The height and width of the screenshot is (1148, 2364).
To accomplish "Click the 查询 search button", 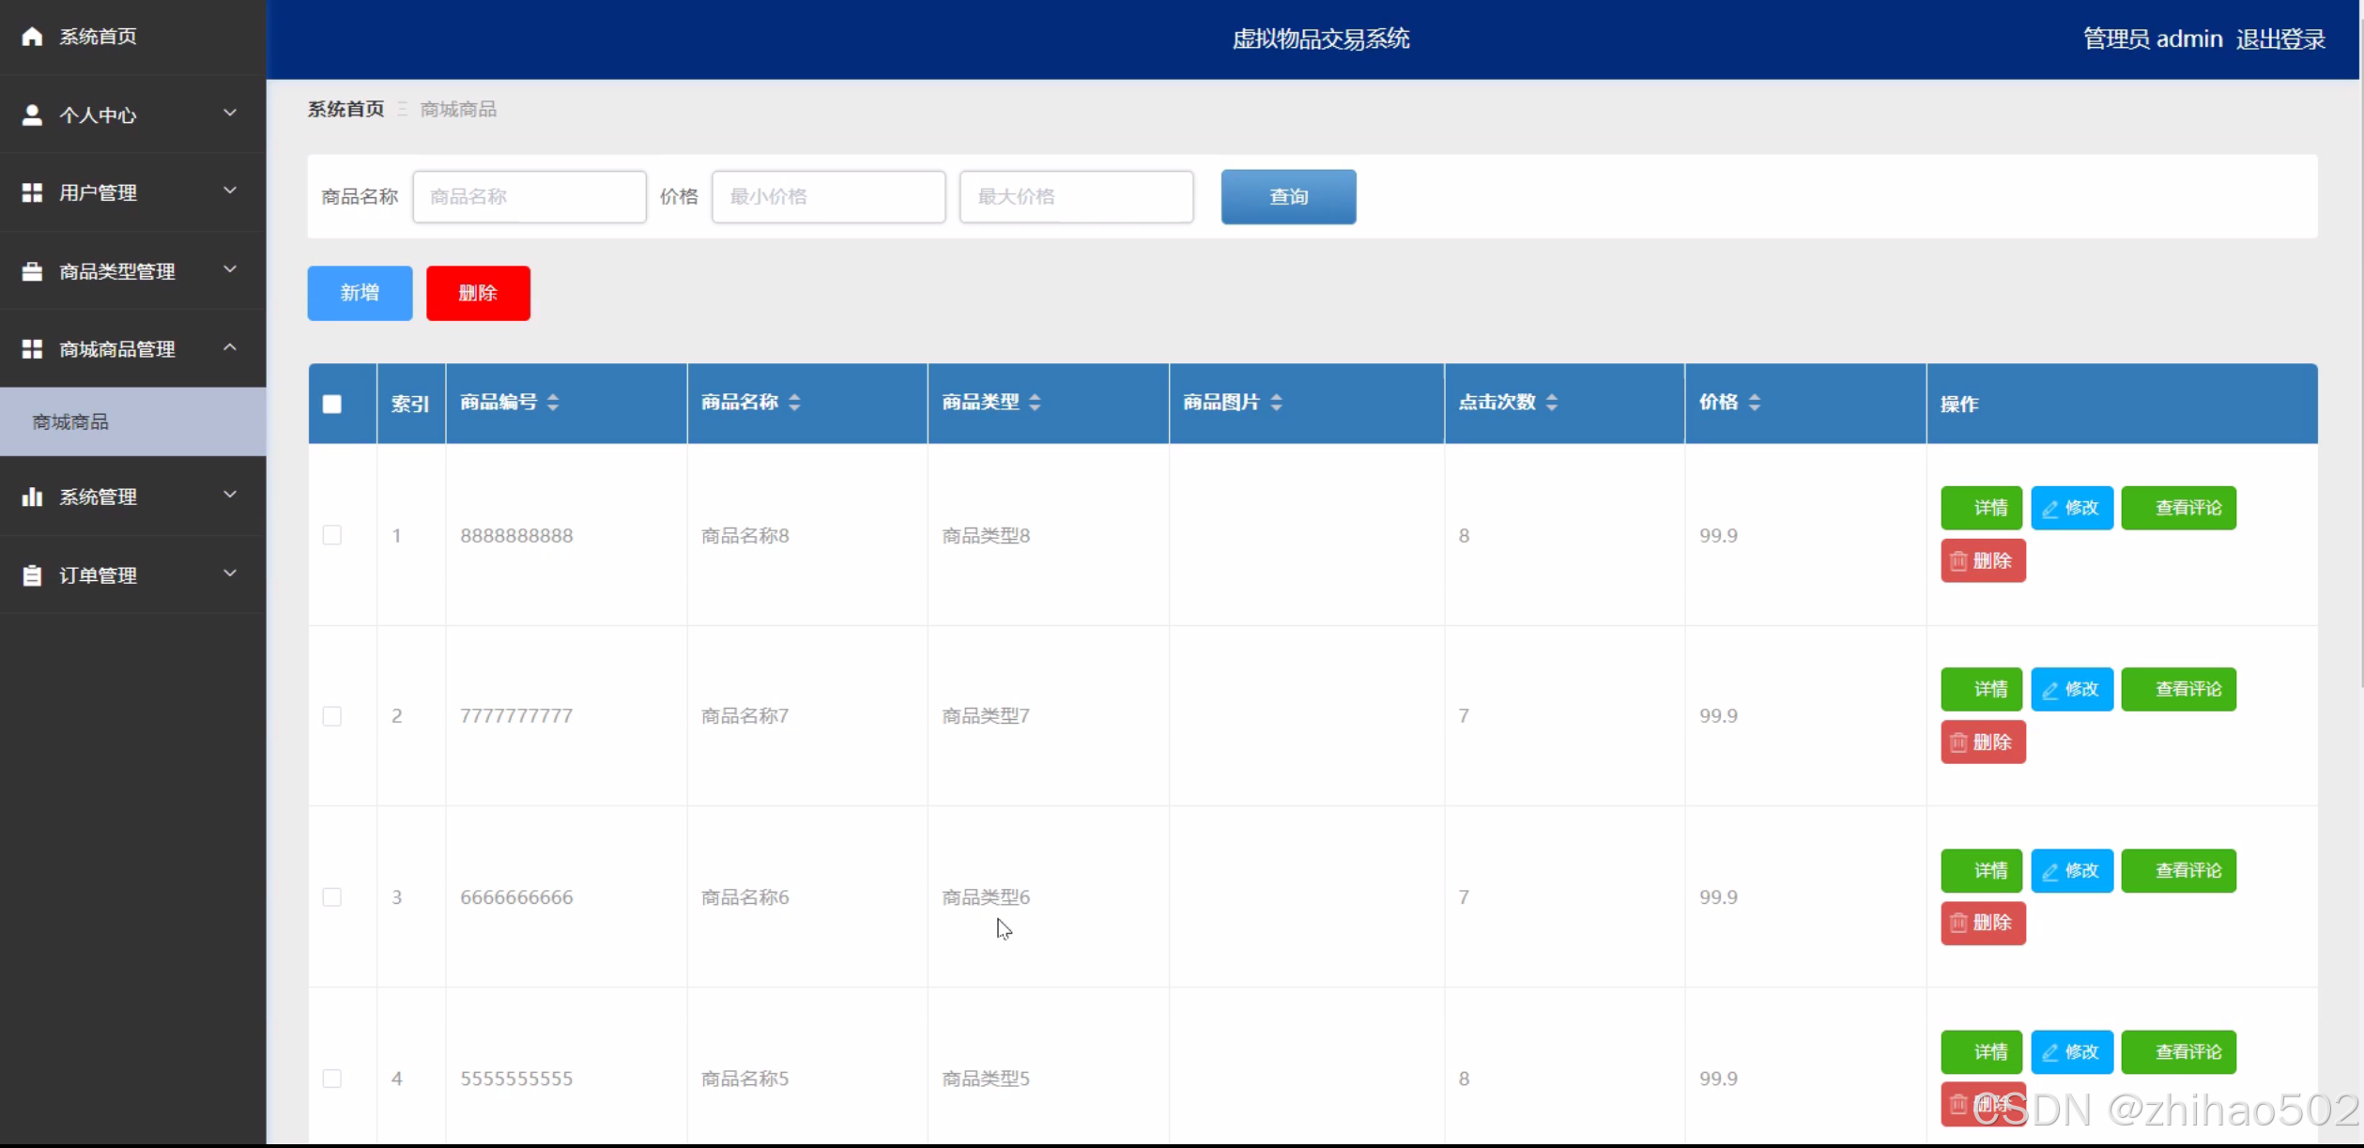I will pyautogui.click(x=1288, y=197).
